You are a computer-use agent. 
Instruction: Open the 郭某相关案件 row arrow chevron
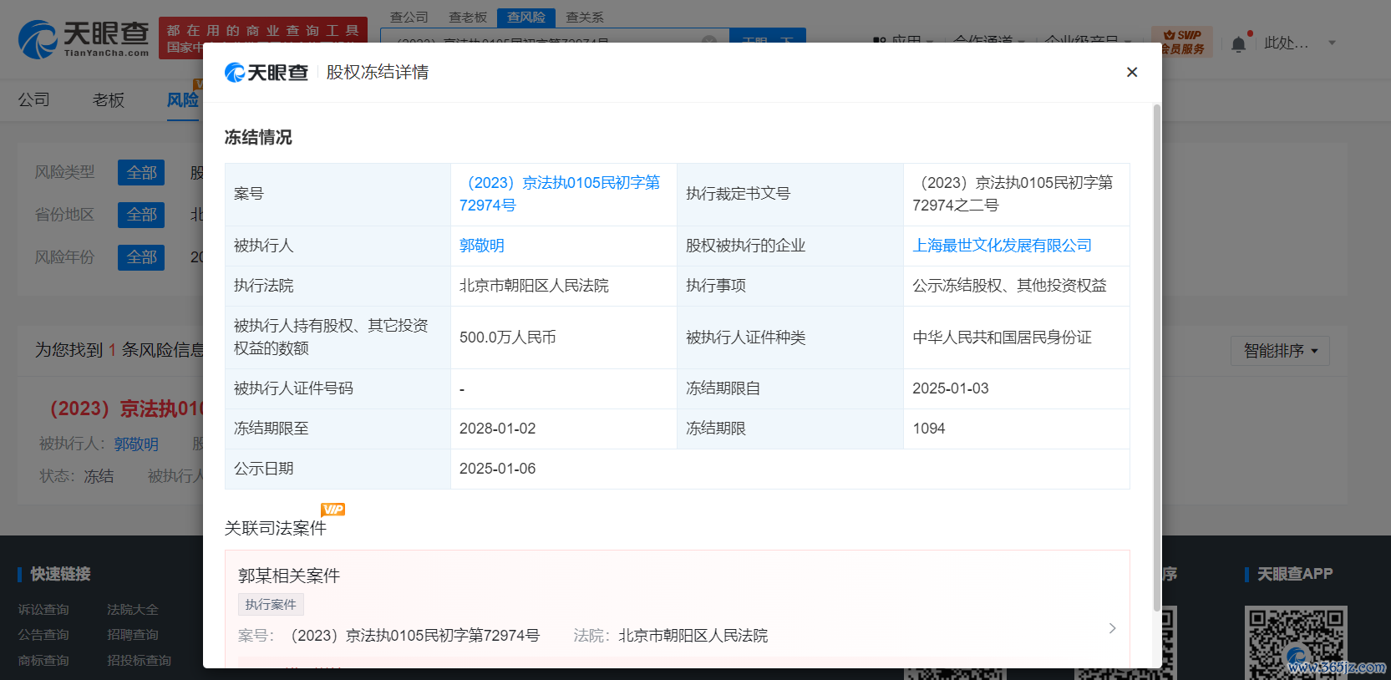point(1112,628)
